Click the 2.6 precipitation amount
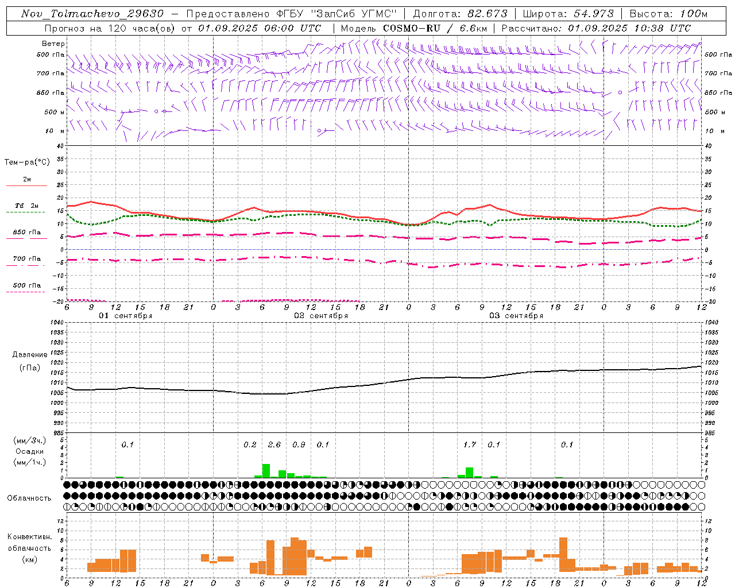Image resolution: width=735 pixels, height=588 pixels. (x=274, y=444)
